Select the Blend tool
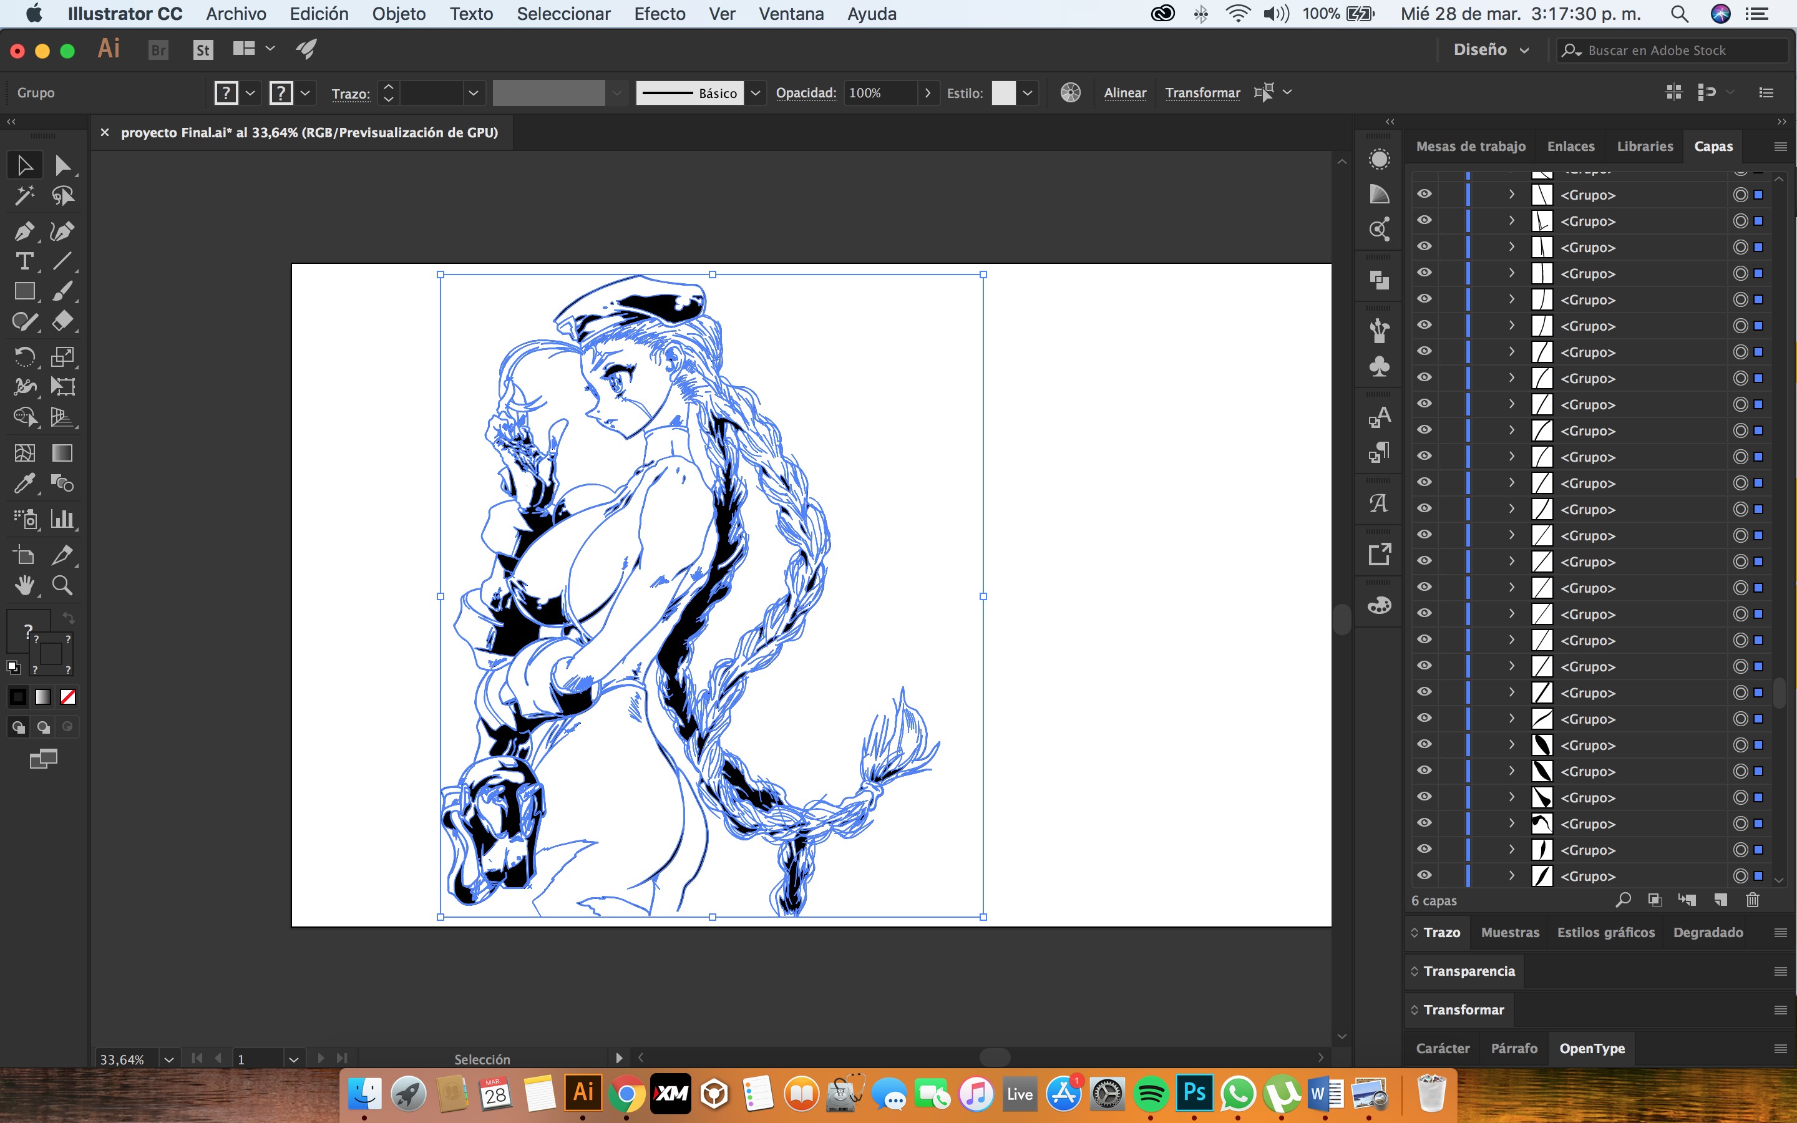The height and width of the screenshot is (1123, 1797). [63, 483]
